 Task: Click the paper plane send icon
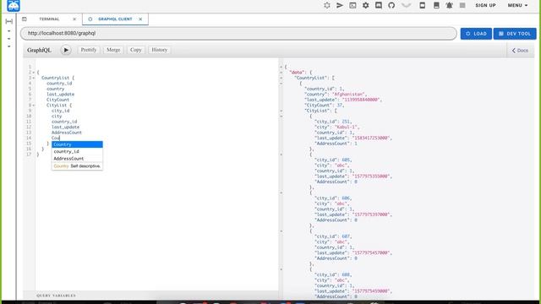340,6
